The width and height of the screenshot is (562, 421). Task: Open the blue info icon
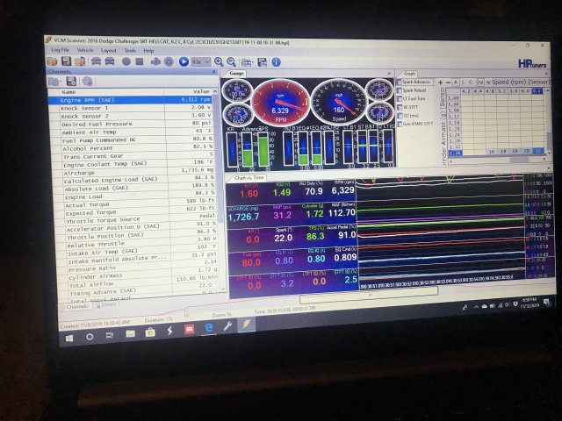click(x=276, y=62)
